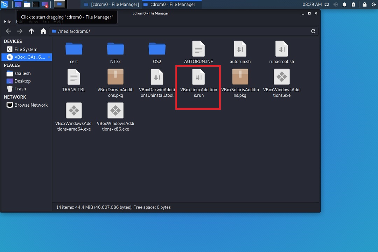Viewport: 378px width, 252px height.
Task: Go up to parent folder
Action: 31,31
